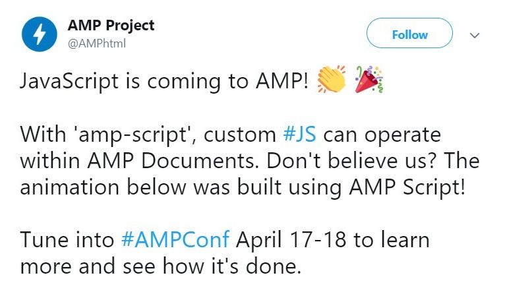Open the AMP Project display name
The image size is (505, 298).
coord(111,26)
